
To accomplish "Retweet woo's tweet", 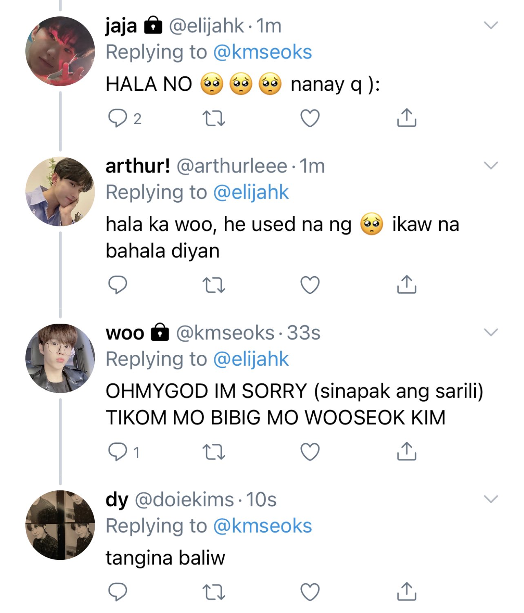I will [x=214, y=452].
